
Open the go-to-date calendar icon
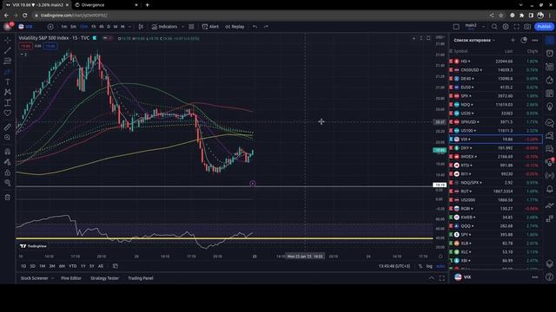tap(116, 266)
